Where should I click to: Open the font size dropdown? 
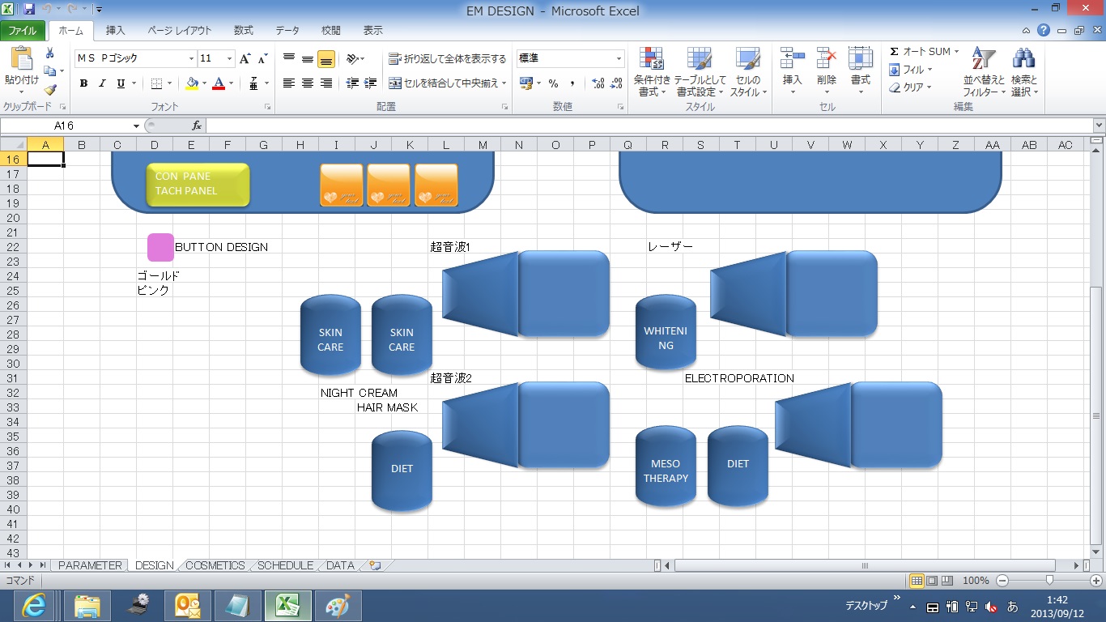230,58
